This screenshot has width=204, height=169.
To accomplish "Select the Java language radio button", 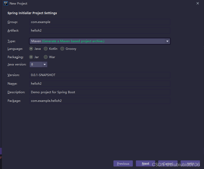I will click(x=31, y=49).
